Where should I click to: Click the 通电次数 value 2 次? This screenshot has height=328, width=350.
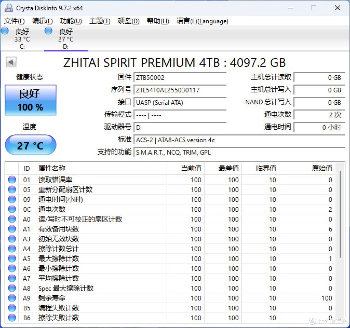click(x=320, y=115)
